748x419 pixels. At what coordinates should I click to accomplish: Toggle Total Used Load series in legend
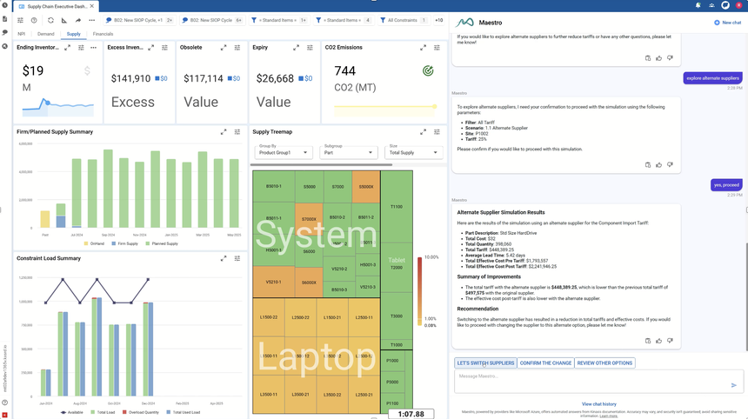184,412
